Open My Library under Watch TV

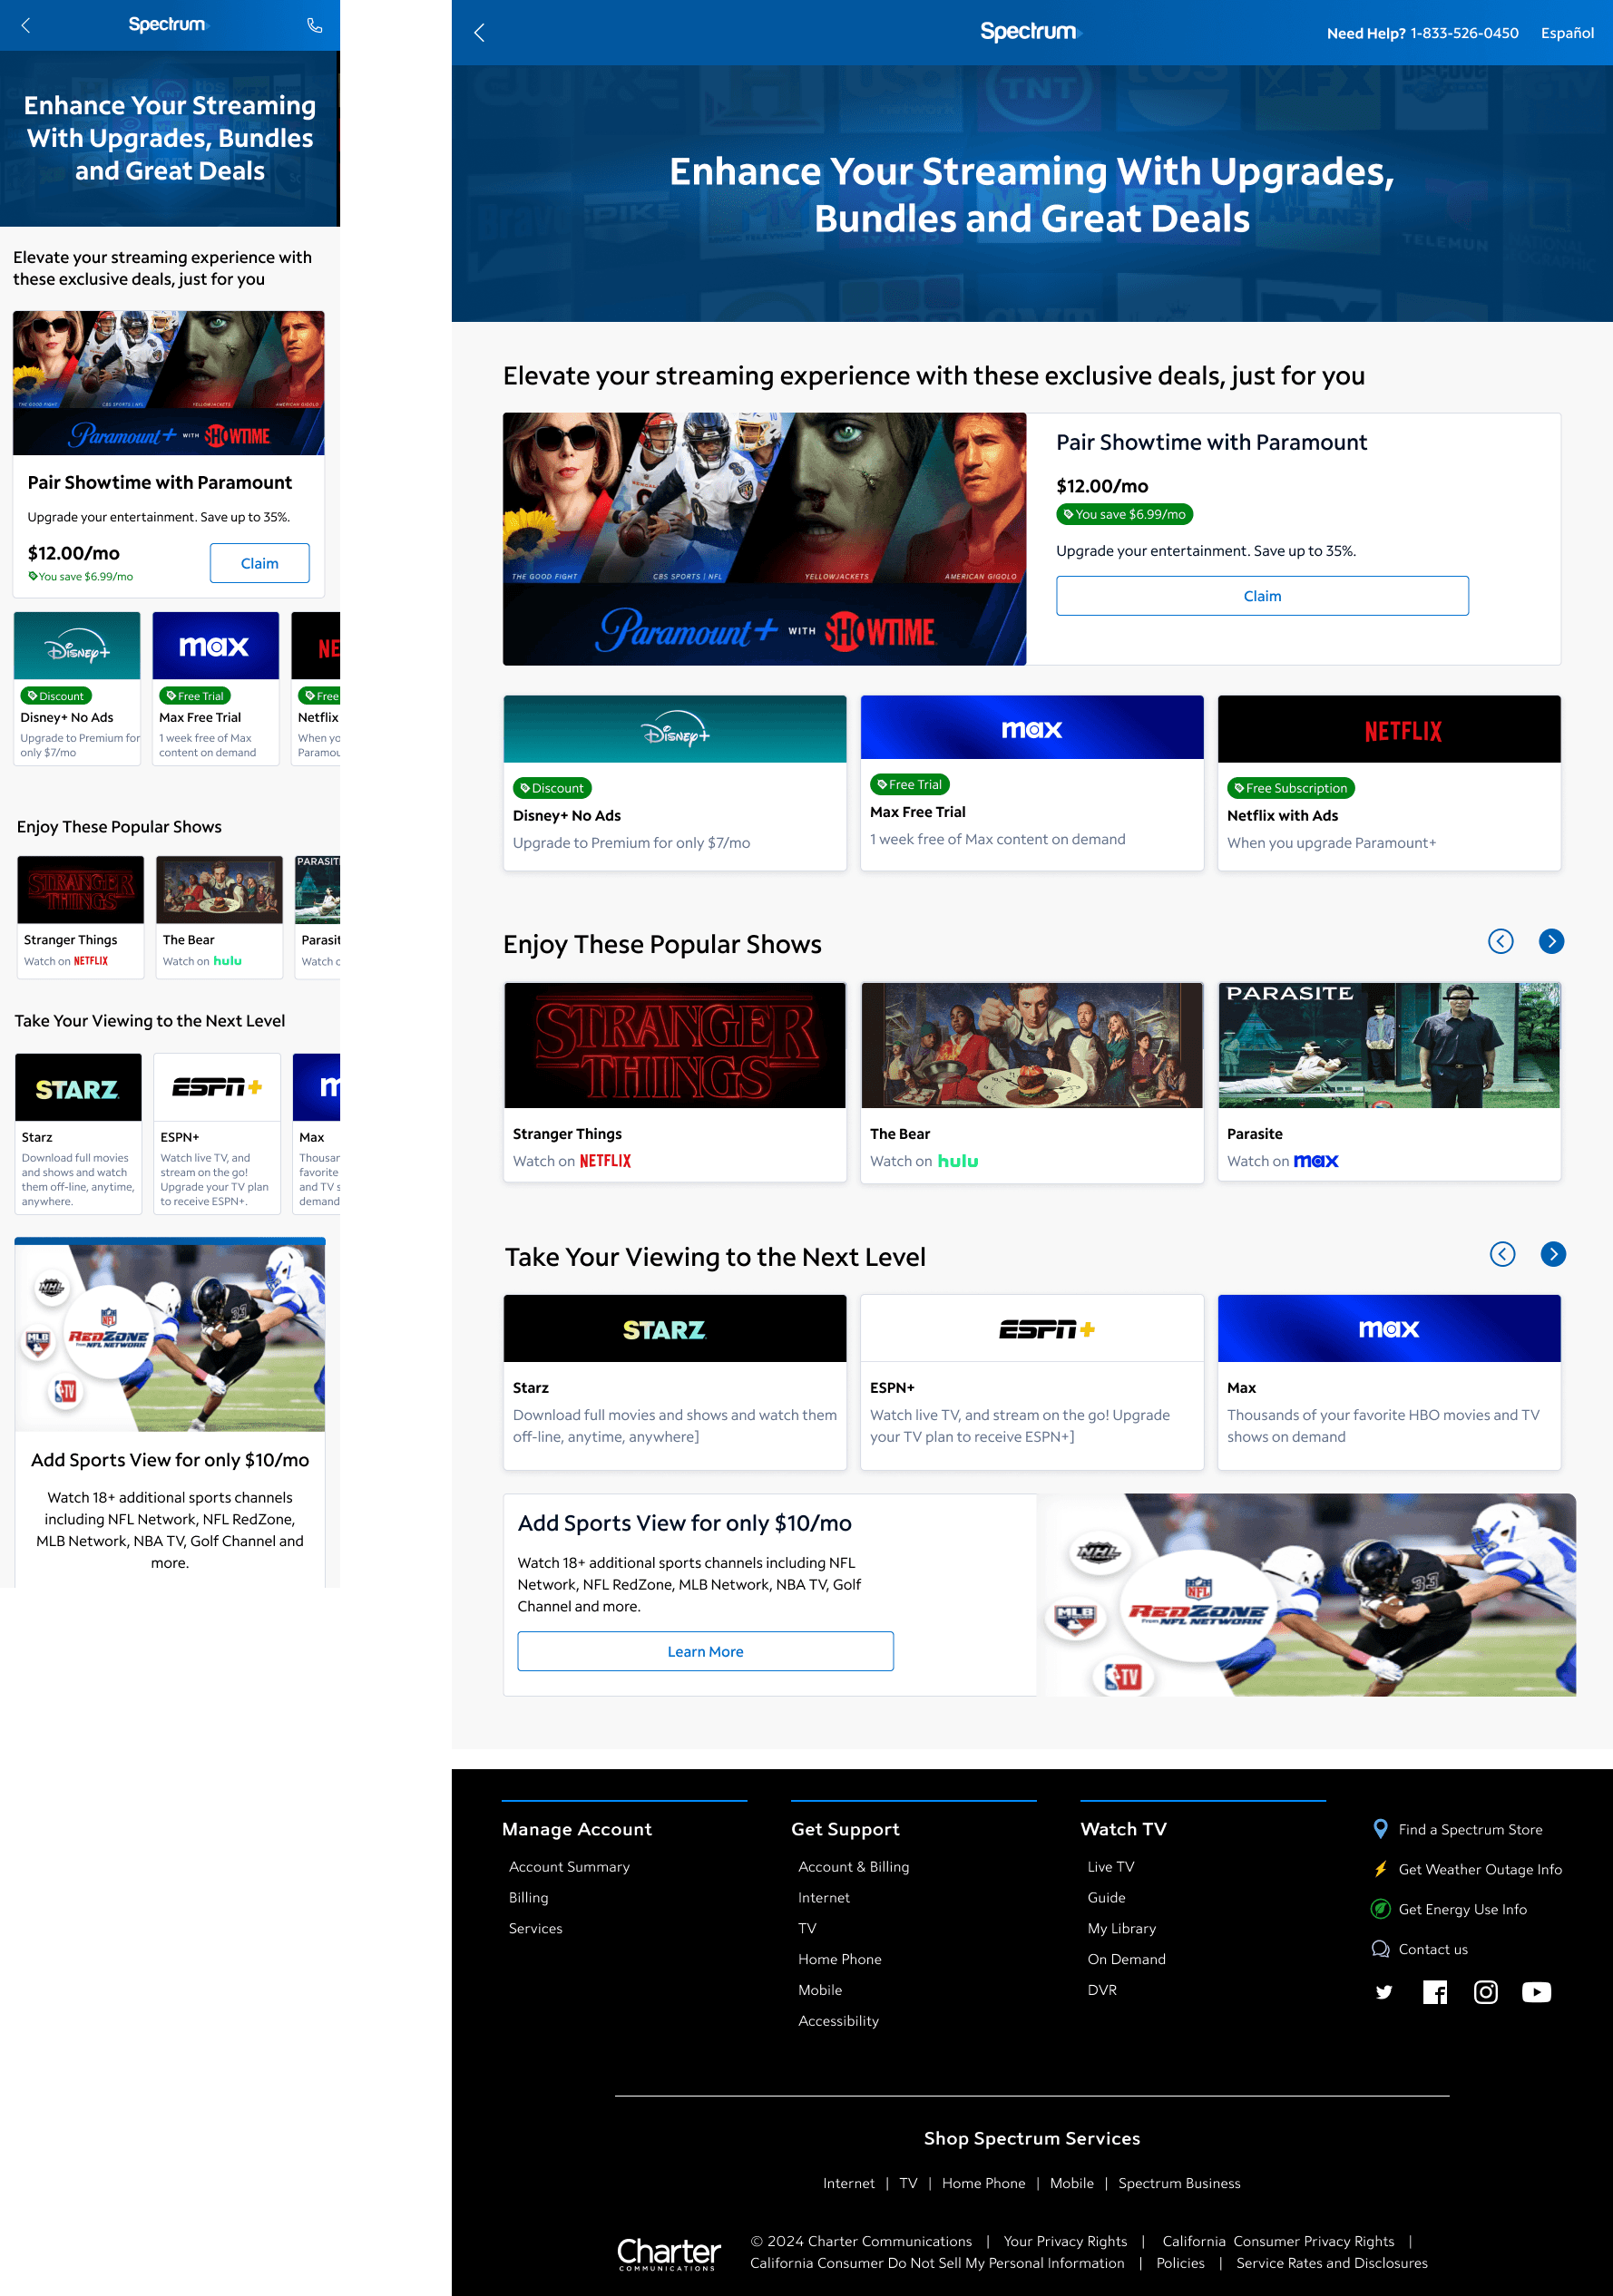click(x=1121, y=1928)
